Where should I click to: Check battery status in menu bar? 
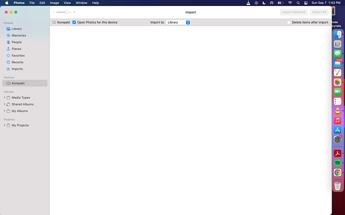coord(280,3)
